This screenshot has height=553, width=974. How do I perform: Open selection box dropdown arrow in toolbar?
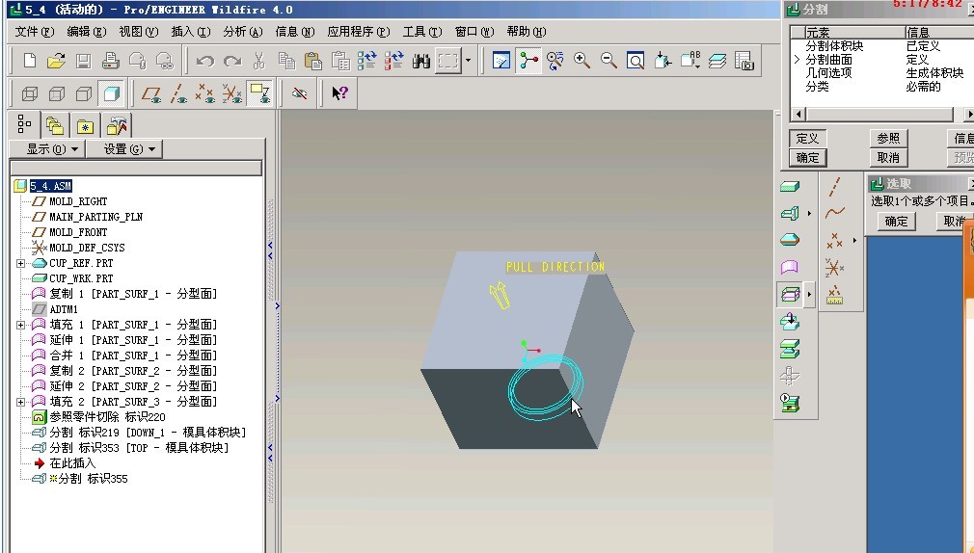pyautogui.click(x=468, y=61)
